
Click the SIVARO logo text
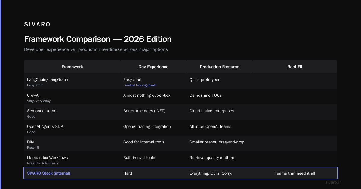pos(37,25)
